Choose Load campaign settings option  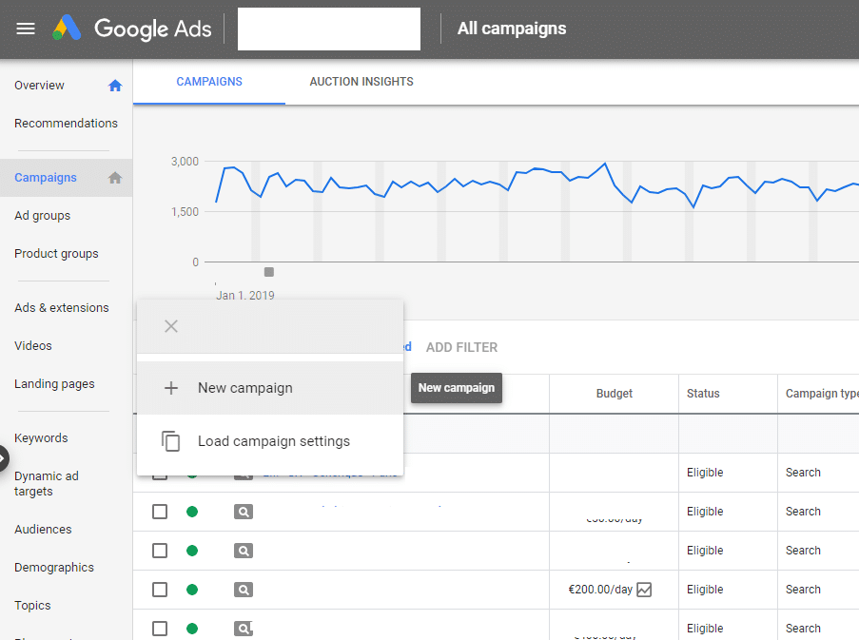pos(270,441)
